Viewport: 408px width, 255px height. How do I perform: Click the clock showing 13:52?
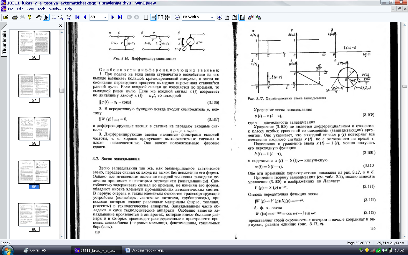click(x=399, y=250)
